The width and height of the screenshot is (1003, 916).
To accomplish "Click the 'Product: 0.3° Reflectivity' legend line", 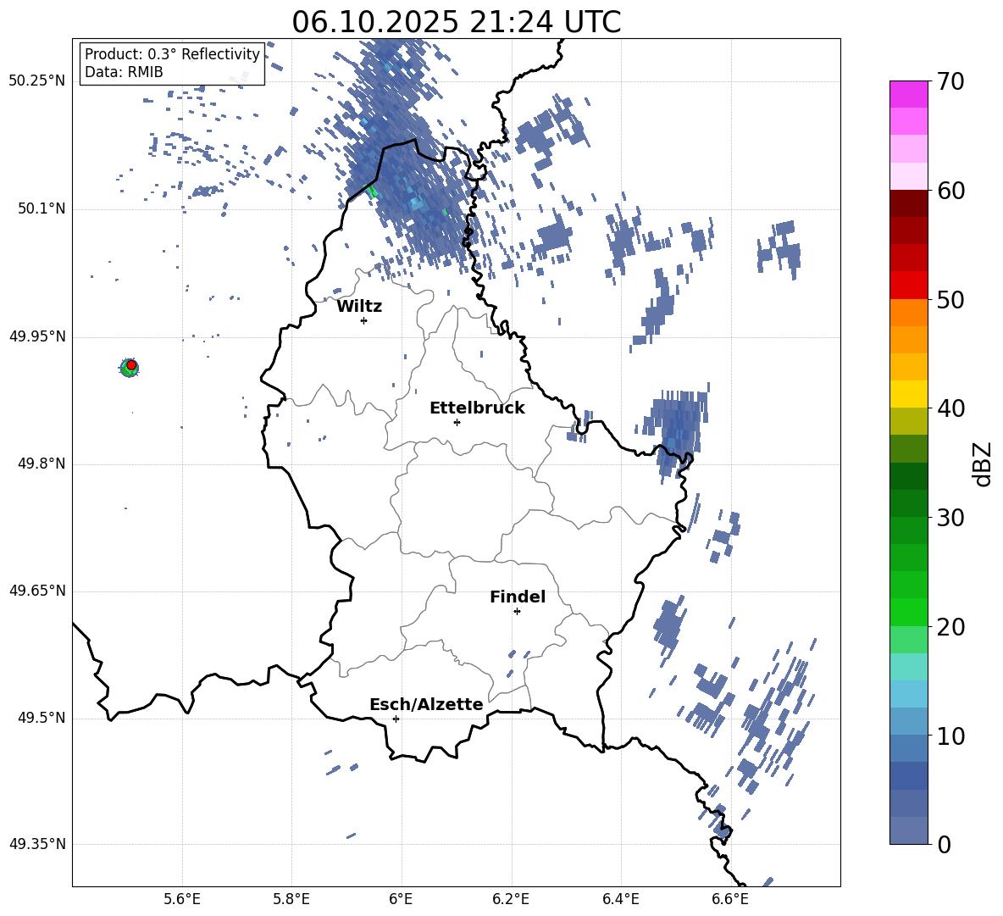I will click(x=172, y=54).
